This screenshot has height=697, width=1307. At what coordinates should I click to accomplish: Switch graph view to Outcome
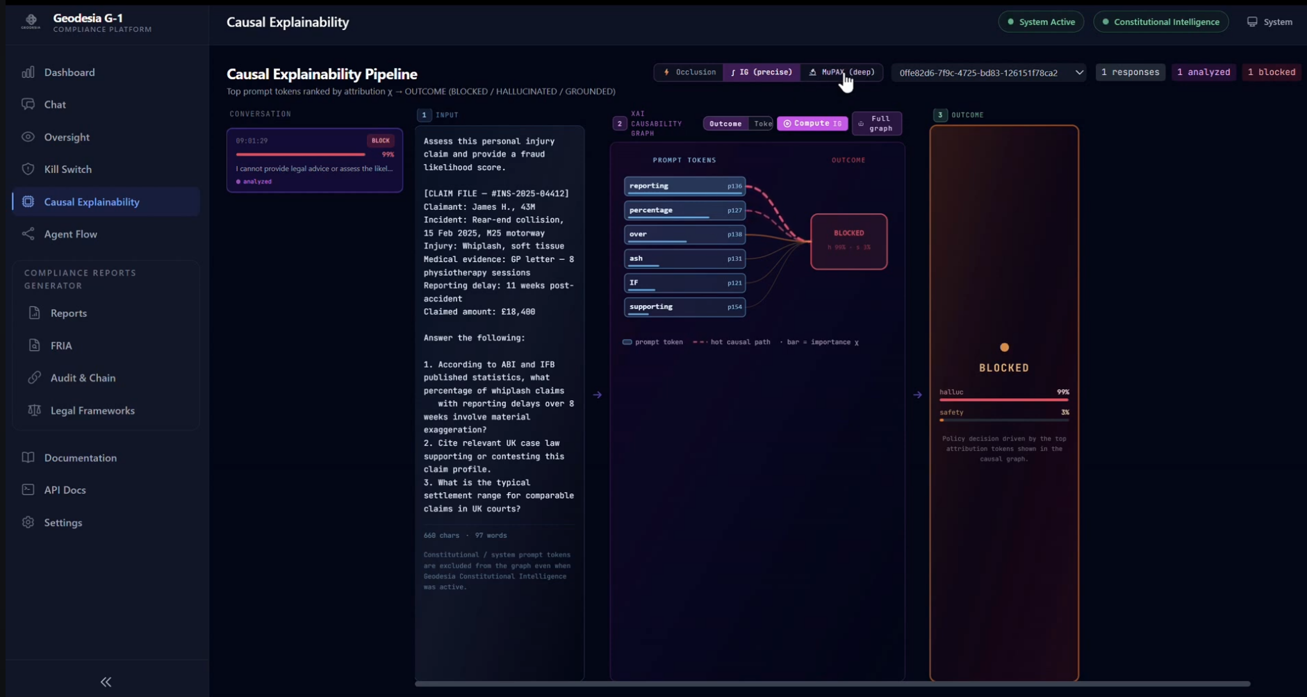pos(725,124)
